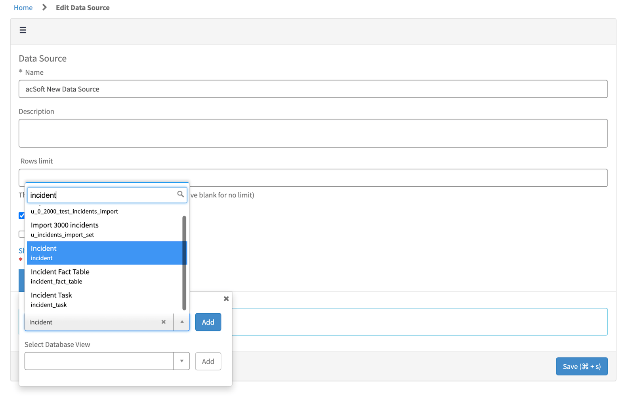The height and width of the screenshot is (411, 634).
Task: Click the Edit Data Source breadcrumb label
Action: click(x=82, y=7)
